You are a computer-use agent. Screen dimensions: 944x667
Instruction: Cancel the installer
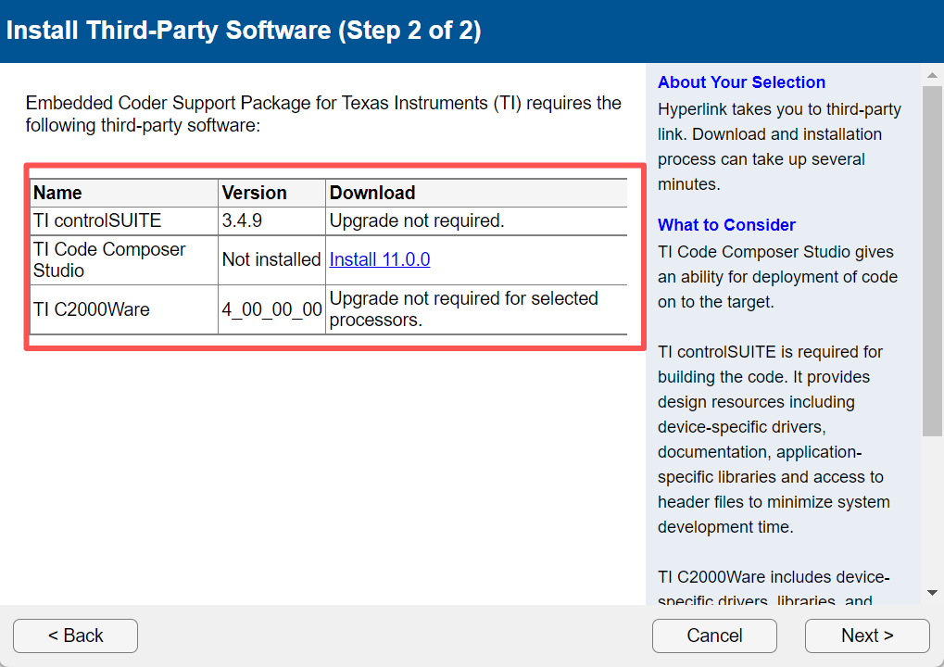(x=714, y=636)
